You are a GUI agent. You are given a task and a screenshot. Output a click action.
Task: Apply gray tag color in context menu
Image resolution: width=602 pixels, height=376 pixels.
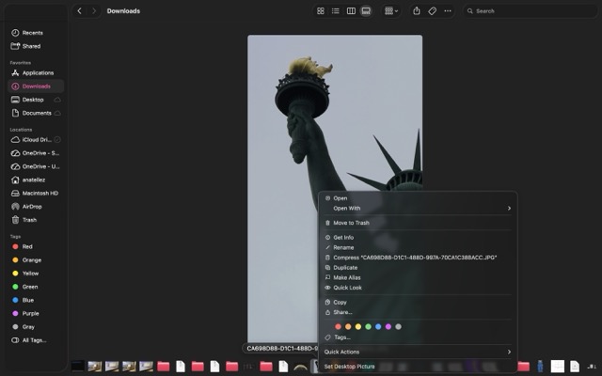click(x=399, y=326)
